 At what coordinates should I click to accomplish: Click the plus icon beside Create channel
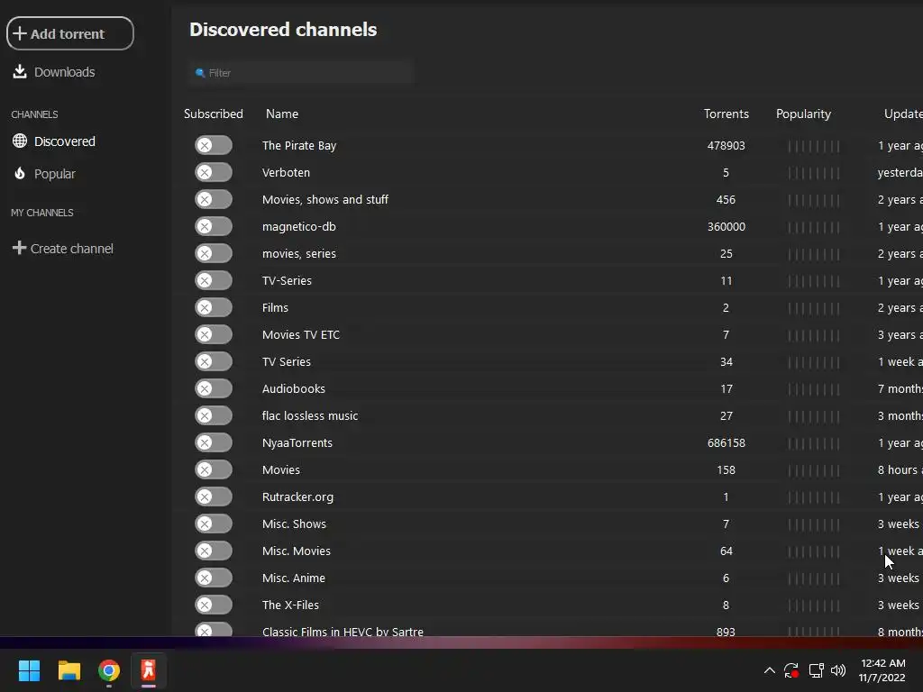tap(20, 248)
